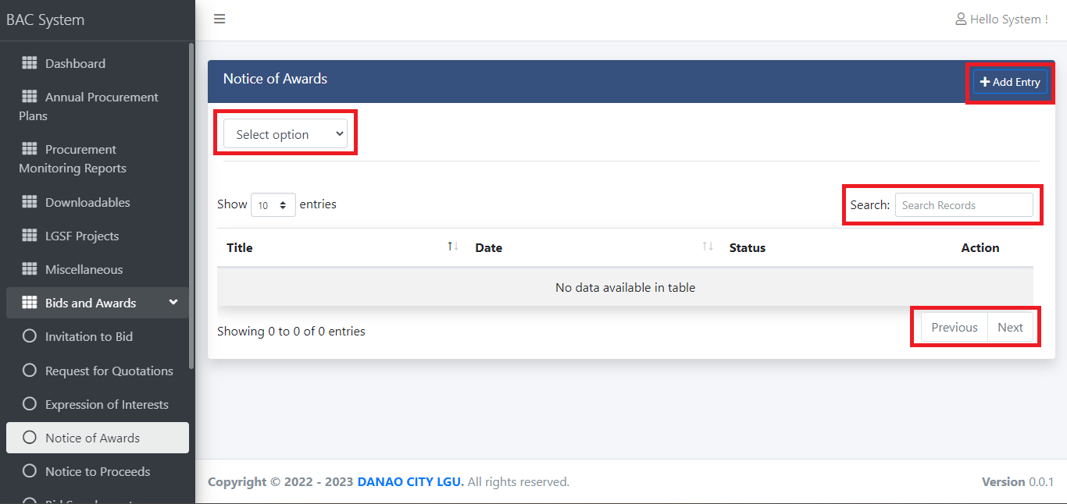Click the Title column header text
Viewport: 1067px width, 504px height.
[x=240, y=247]
